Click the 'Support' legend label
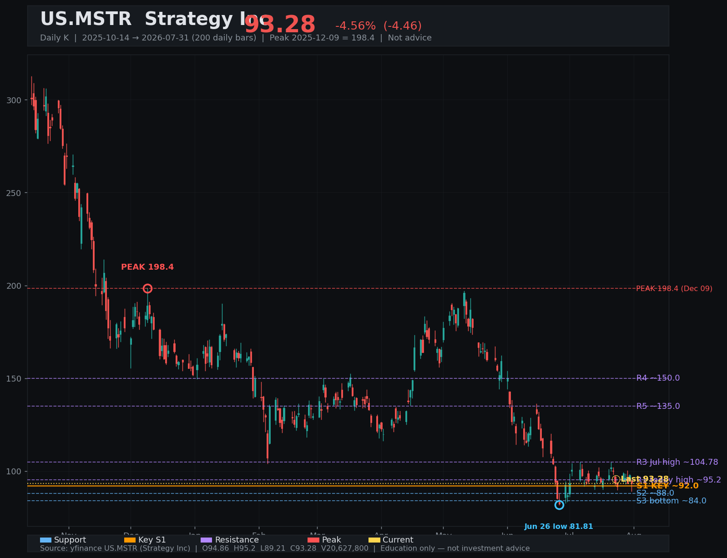This screenshot has width=727, height=558. point(70,540)
